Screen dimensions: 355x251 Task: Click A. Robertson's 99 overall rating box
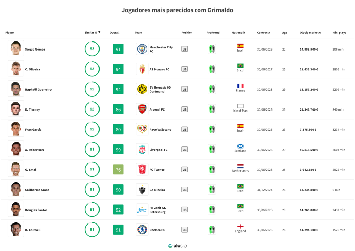tap(118, 150)
